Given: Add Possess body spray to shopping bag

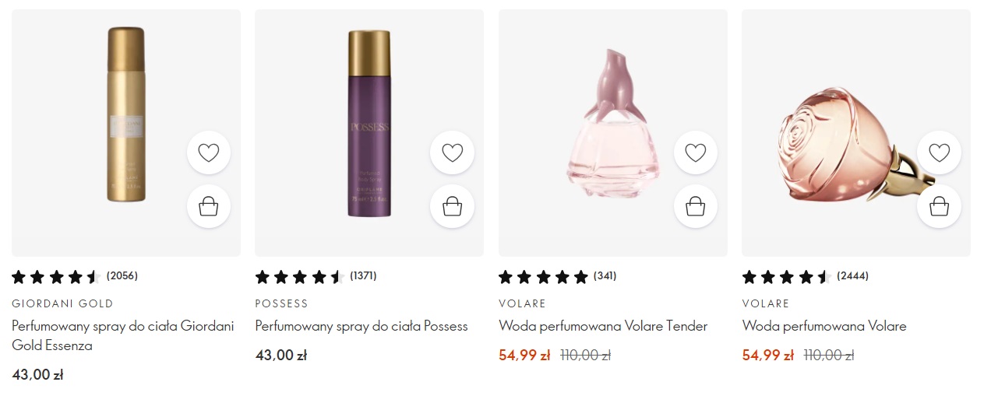Looking at the screenshot, I should pos(452,206).
